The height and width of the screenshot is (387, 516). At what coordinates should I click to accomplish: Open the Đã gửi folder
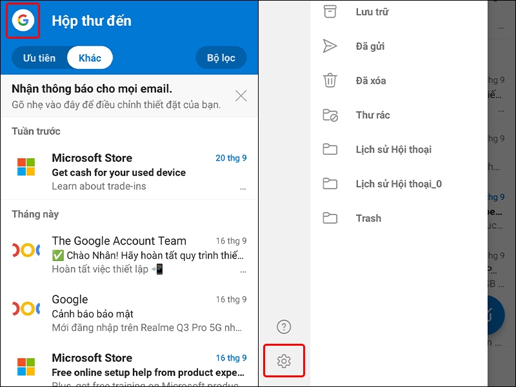[370, 46]
